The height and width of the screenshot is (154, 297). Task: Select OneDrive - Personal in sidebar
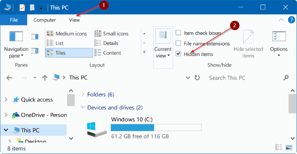tap(44, 115)
